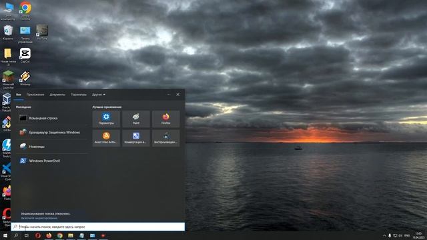Open the Этот компьютер desktop icon

(x=8, y=11)
